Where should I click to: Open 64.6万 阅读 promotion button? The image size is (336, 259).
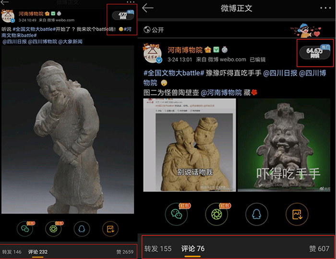pyautogui.click(x=315, y=52)
